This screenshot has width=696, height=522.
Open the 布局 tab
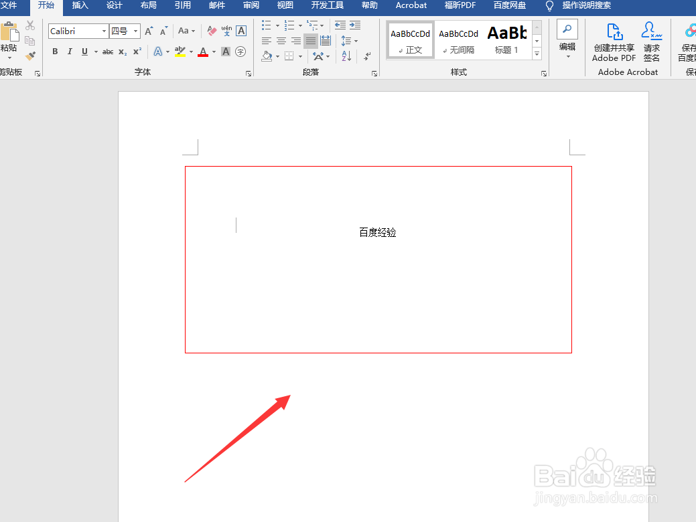148,6
